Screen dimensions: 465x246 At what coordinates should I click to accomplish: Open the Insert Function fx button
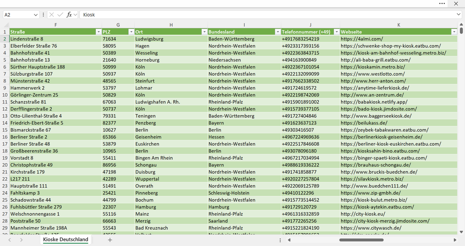tap(69, 15)
